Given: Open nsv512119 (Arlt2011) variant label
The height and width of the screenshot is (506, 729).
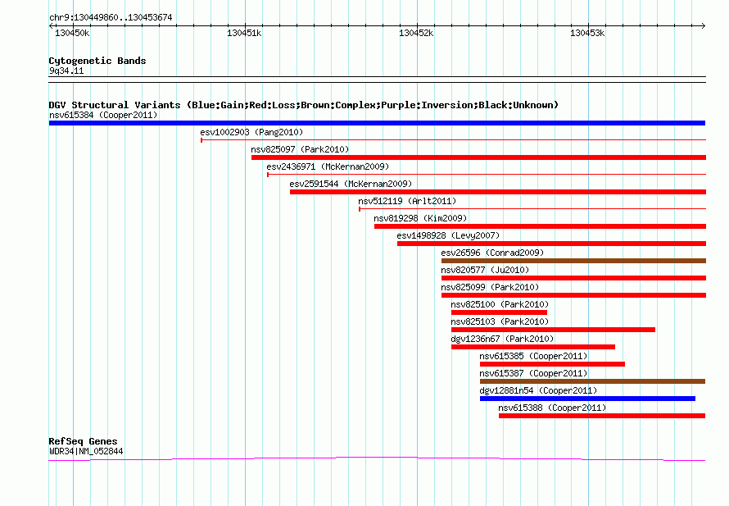Looking at the screenshot, I should click(407, 201).
